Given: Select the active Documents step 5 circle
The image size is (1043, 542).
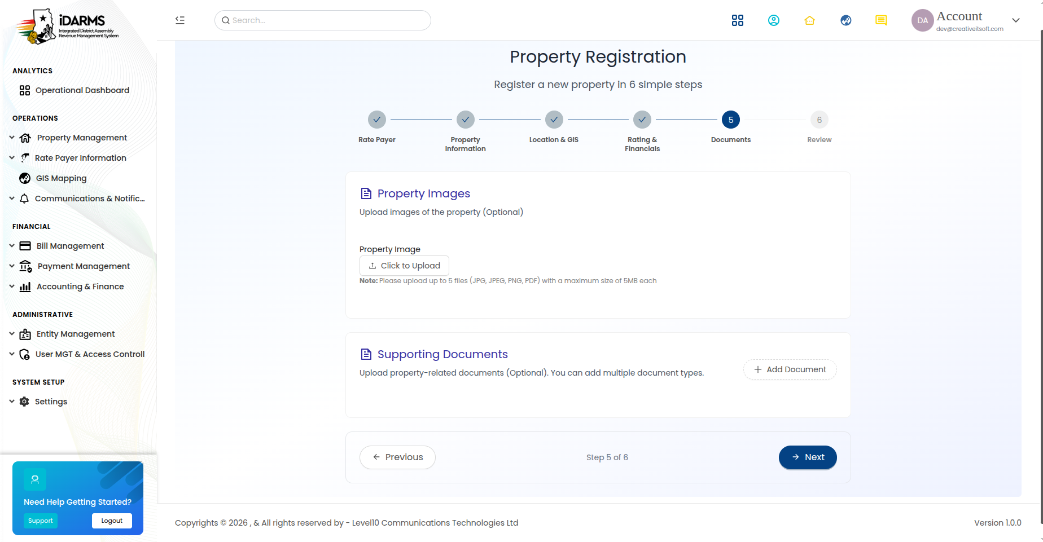Looking at the screenshot, I should (x=731, y=120).
